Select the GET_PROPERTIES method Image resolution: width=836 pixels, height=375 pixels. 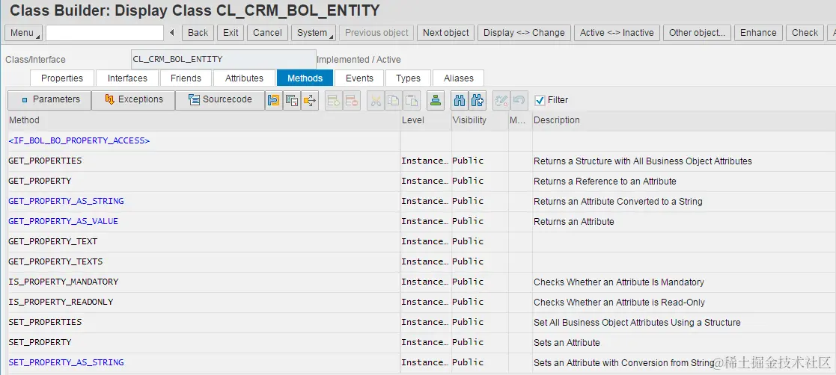coord(46,161)
